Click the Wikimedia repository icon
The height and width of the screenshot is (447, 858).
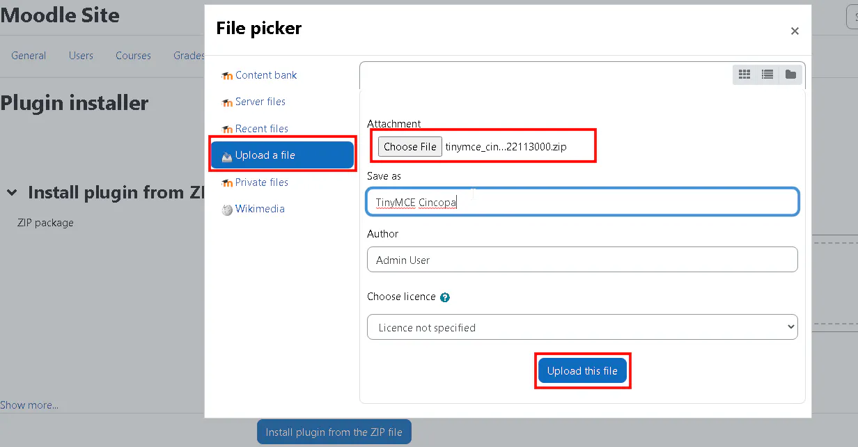tap(227, 210)
